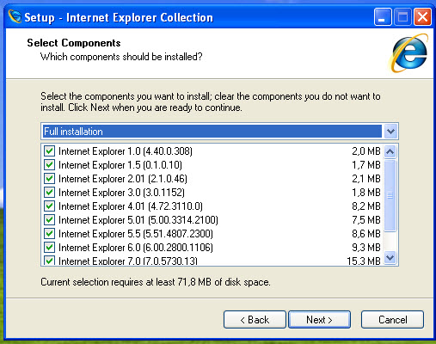Cancel the installation
The height and width of the screenshot is (344, 436).
pyautogui.click(x=392, y=319)
